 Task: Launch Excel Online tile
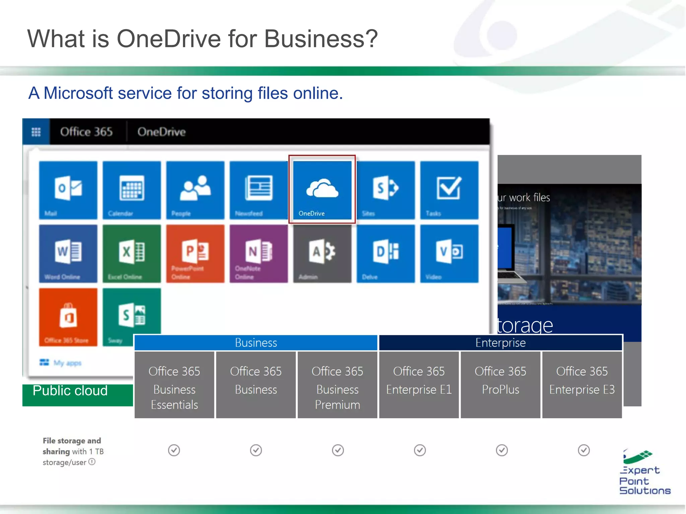coord(132,254)
